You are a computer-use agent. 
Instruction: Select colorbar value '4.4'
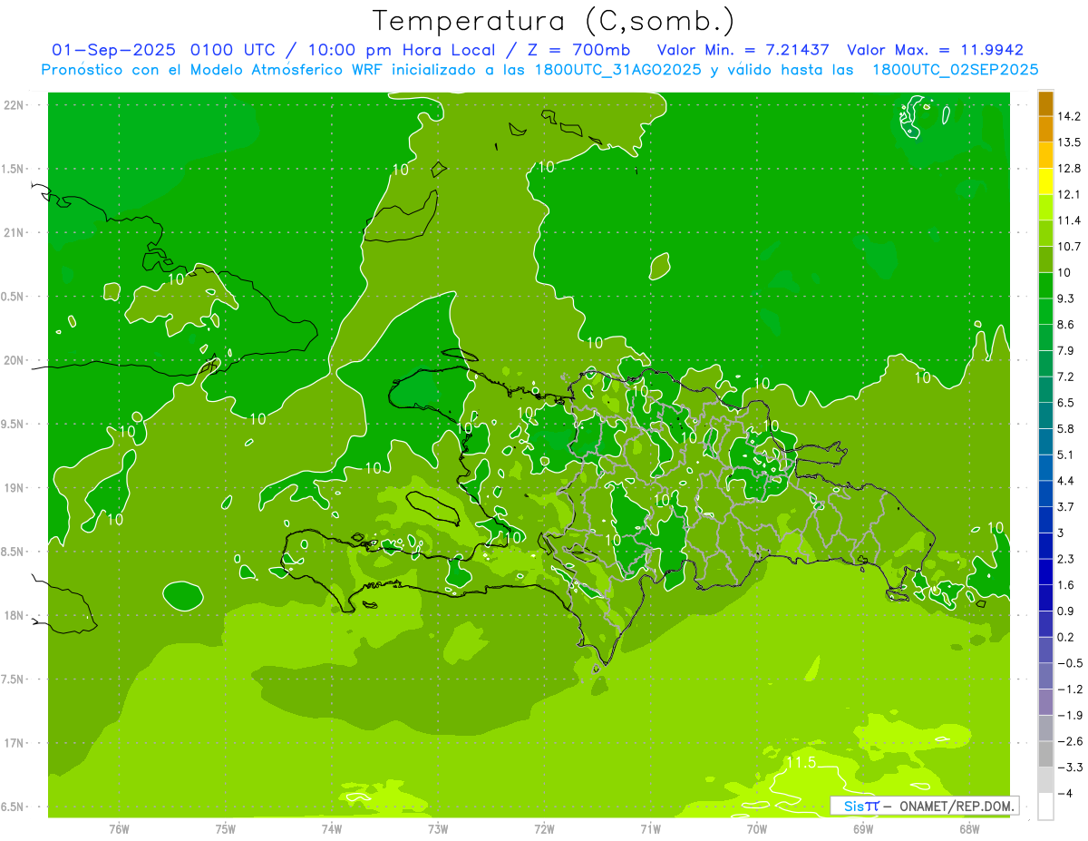pyautogui.click(x=1066, y=481)
